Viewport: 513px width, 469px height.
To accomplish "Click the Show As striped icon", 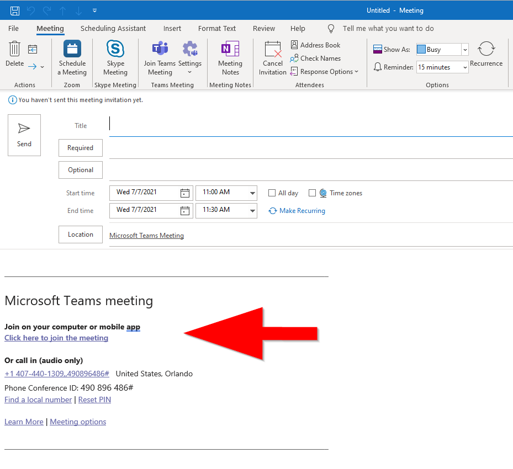I will (378, 49).
